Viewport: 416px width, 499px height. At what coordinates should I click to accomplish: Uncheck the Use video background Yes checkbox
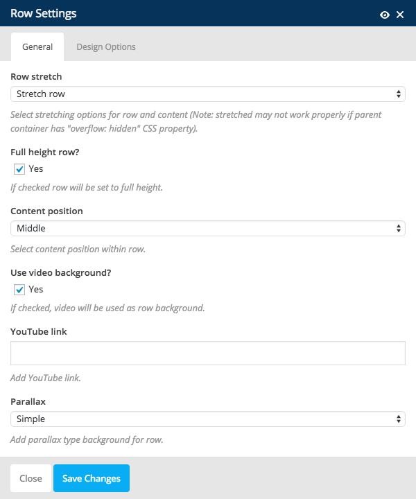coord(19,290)
